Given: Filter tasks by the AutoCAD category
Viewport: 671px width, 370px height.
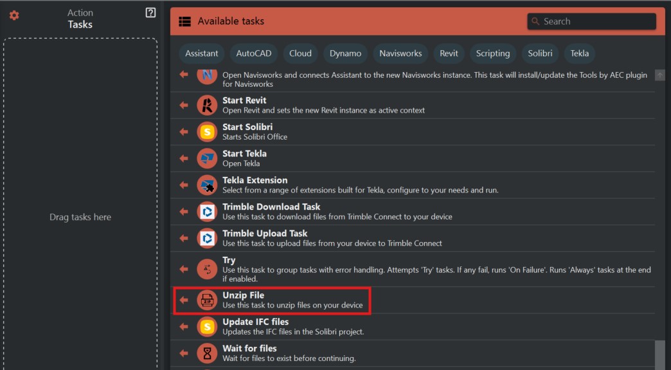Looking at the screenshot, I should coord(253,53).
